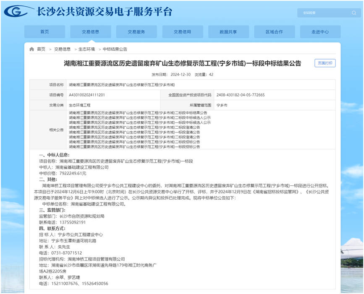
Task: Click 生态环境 breadcrumb link
Action: 86,49
